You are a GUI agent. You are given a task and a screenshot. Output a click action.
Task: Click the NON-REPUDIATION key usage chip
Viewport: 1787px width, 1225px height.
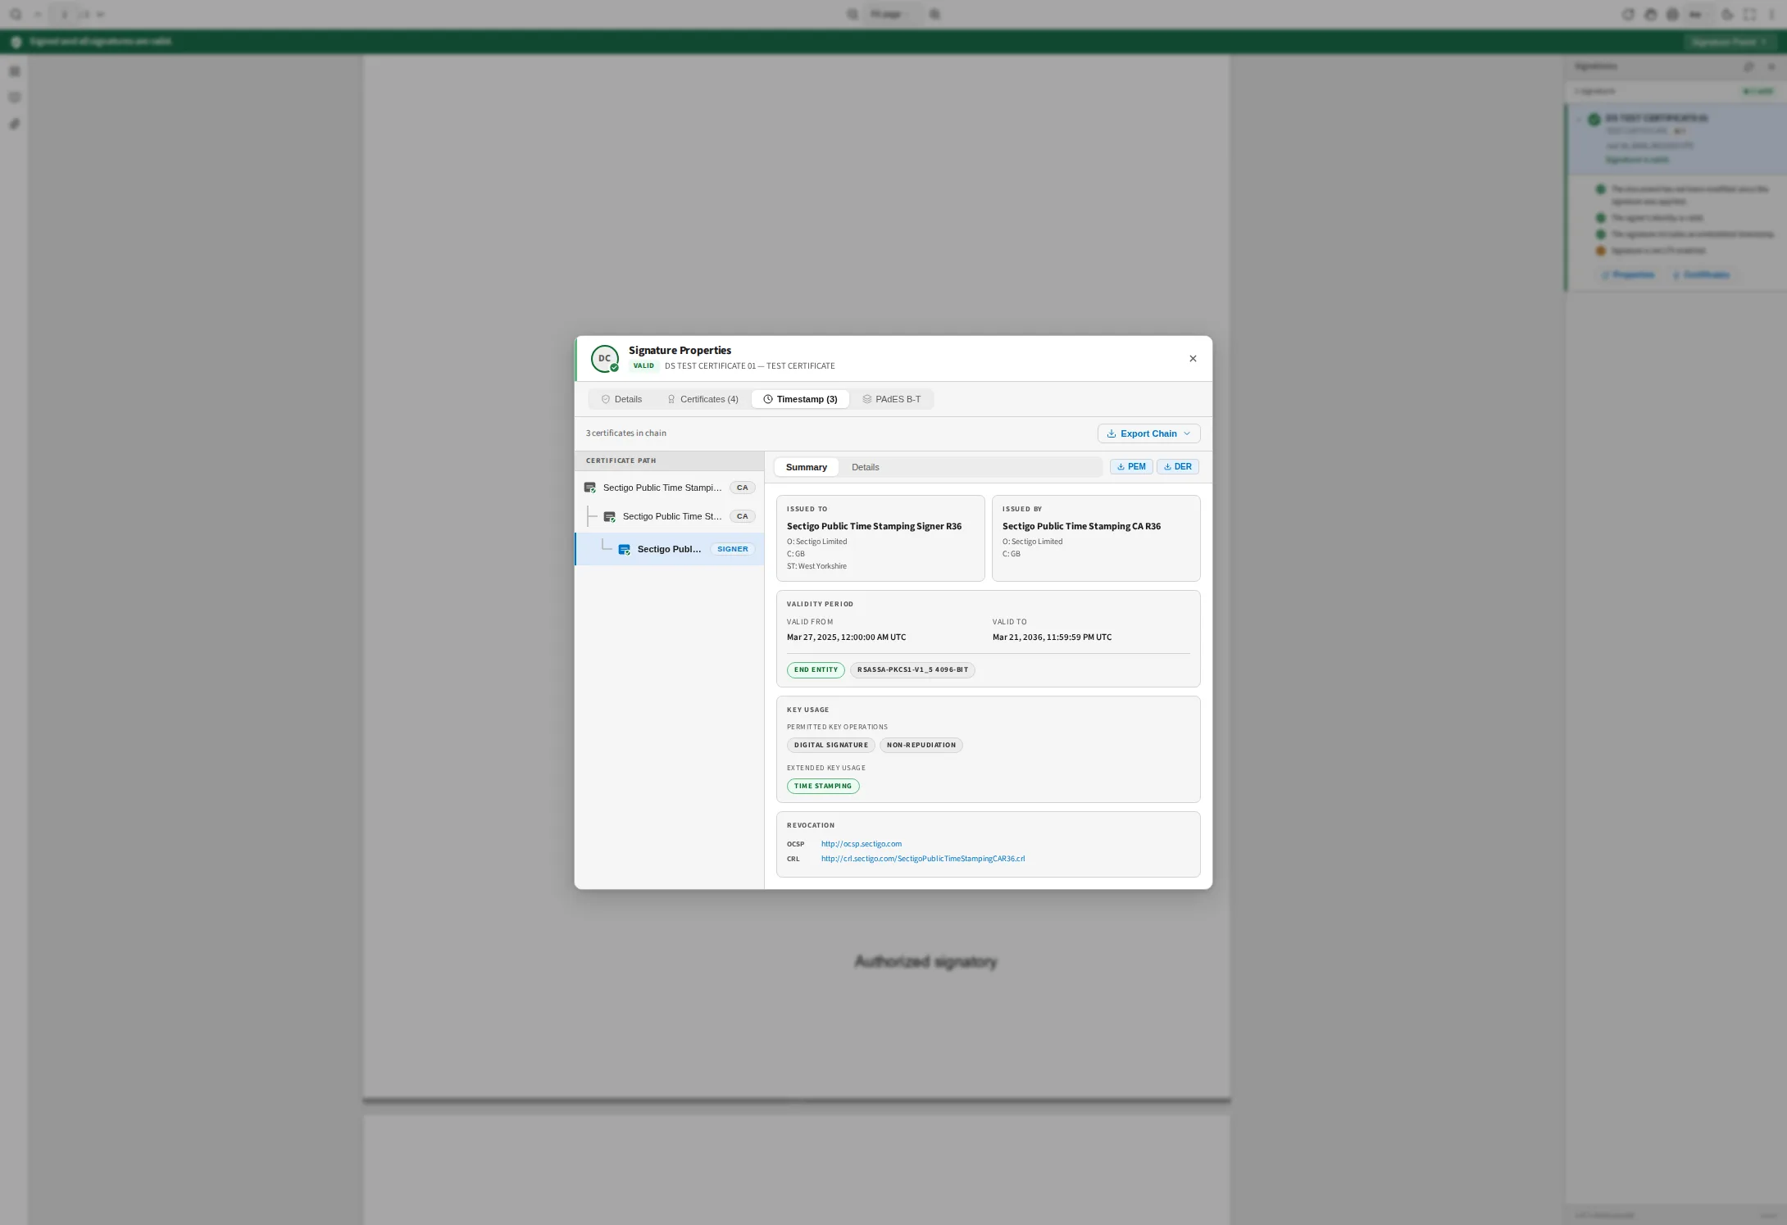[921, 745]
